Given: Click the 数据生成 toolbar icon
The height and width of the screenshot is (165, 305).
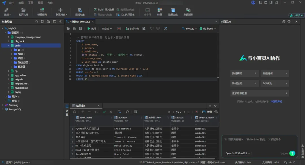Looking at the screenshot, I should pyautogui.click(x=173, y=12).
